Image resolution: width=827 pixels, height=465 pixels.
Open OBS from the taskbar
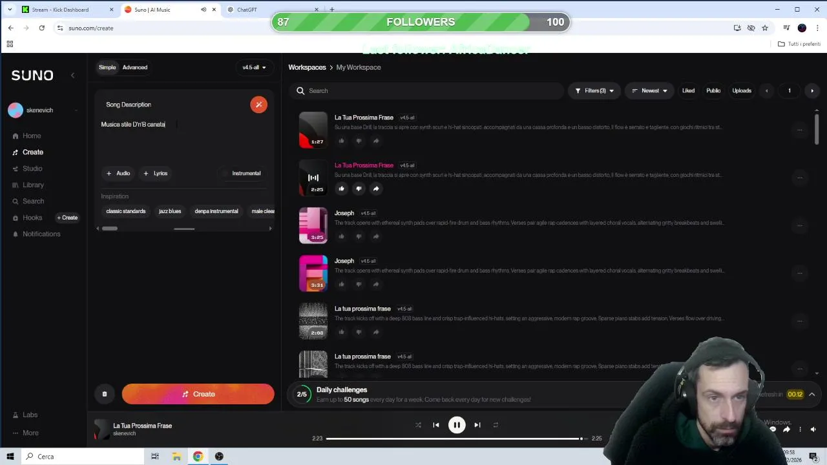click(219, 457)
